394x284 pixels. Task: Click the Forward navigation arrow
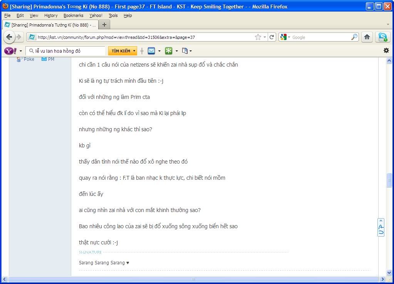19,37
